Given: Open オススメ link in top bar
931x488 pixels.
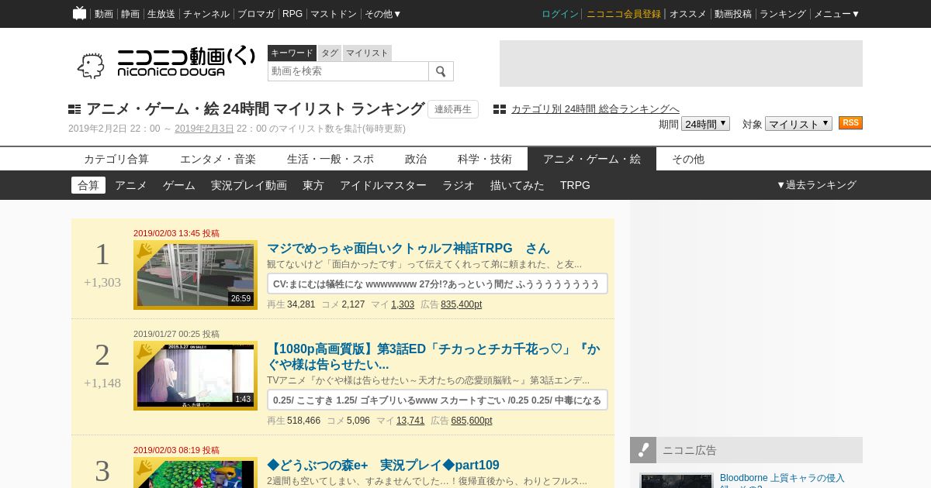Looking at the screenshot, I should [x=688, y=14].
